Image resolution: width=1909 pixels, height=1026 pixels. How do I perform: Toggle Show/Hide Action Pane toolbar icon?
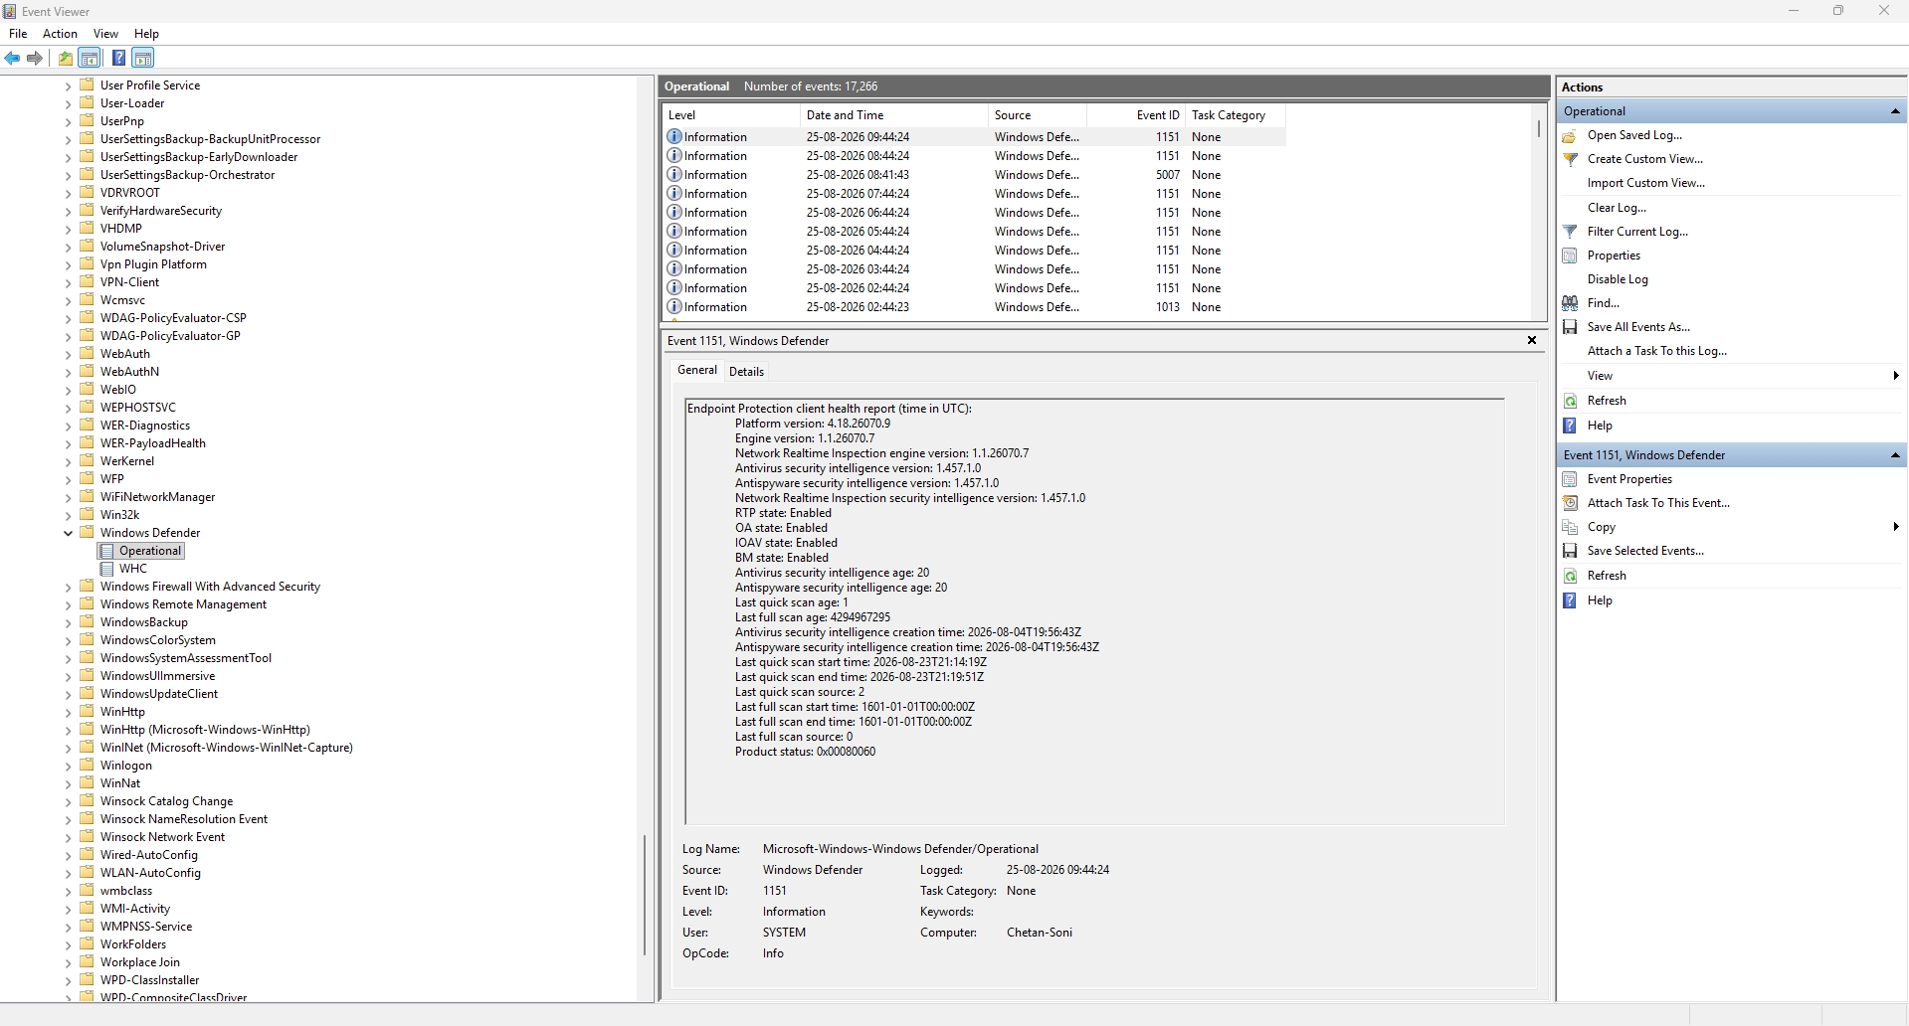(143, 58)
